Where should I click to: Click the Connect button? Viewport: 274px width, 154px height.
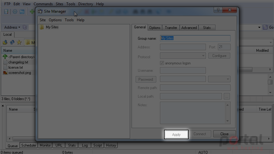[x=200, y=134]
